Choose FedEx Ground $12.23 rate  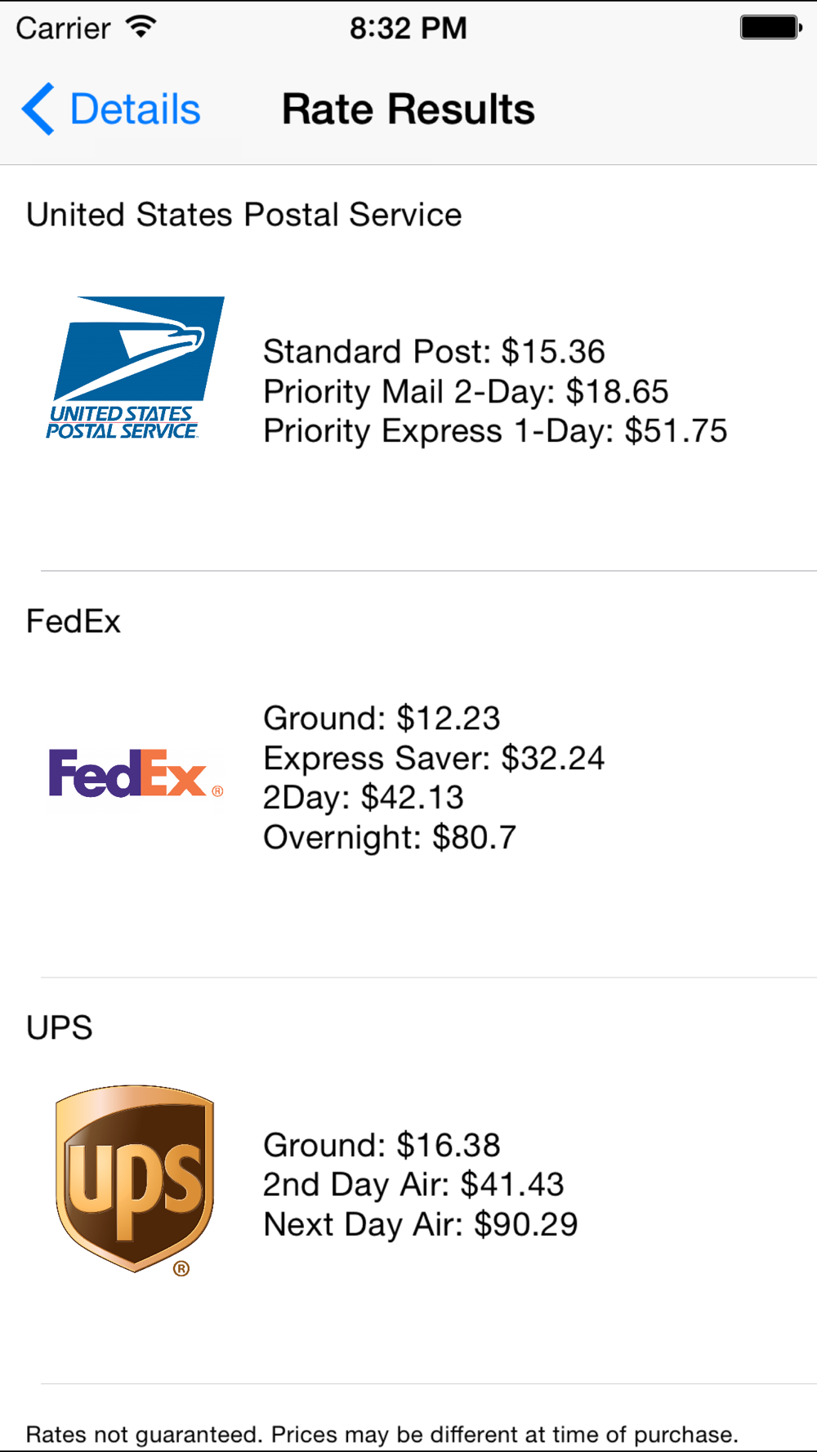click(382, 719)
